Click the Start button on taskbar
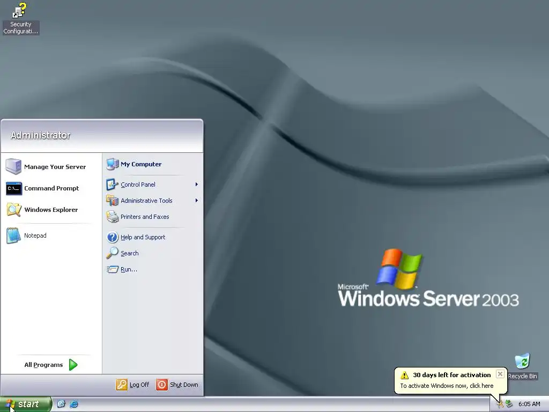This screenshot has height=412, width=549. click(26, 404)
